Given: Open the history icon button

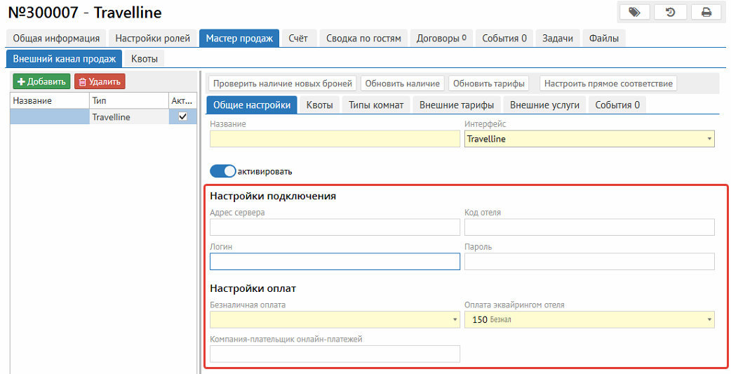Looking at the screenshot, I should click(x=670, y=12).
